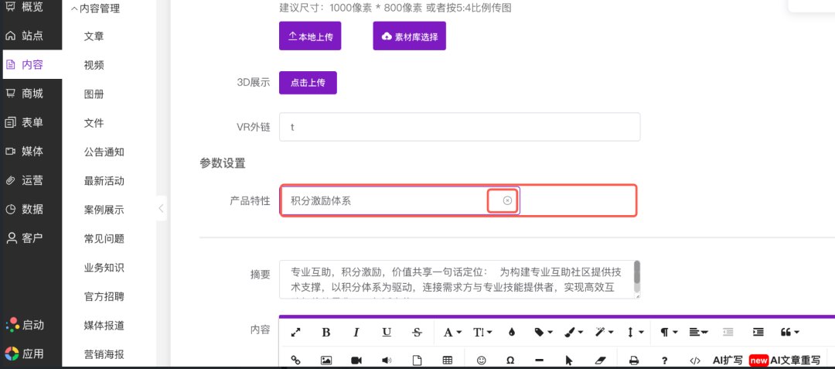Open 案例展示 in content management

pos(104,210)
